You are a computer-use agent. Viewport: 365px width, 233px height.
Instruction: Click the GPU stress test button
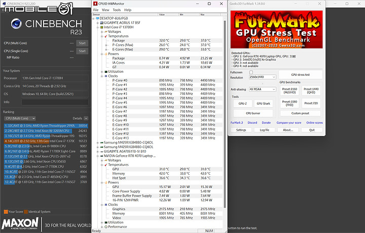point(300,75)
